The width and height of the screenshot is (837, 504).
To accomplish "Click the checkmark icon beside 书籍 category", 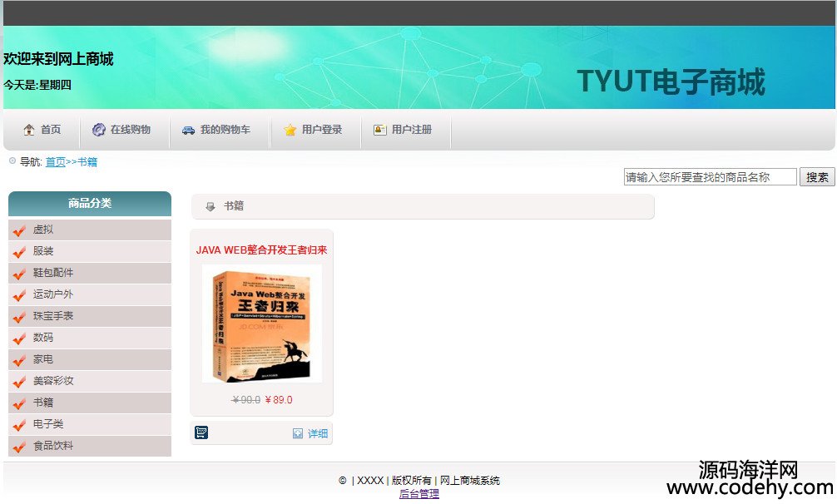I will 19,403.
